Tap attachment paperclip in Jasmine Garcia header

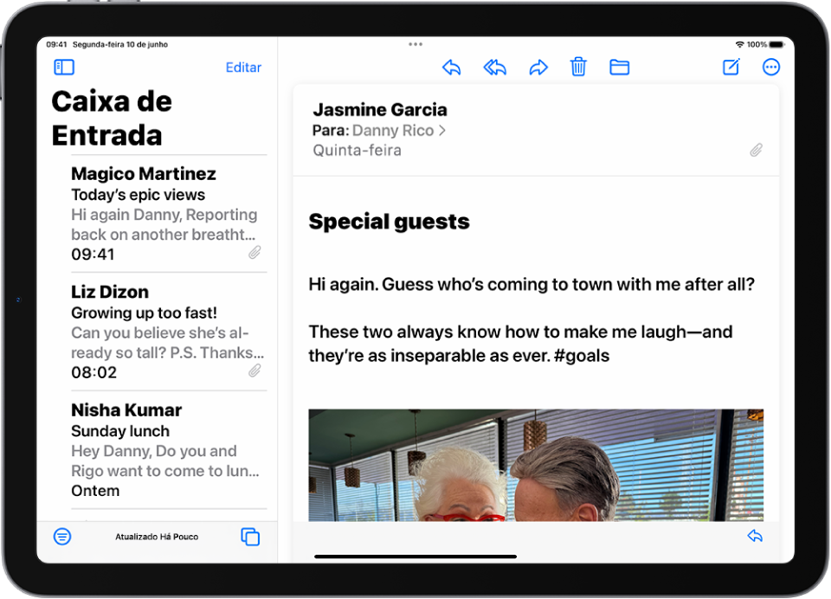click(757, 150)
